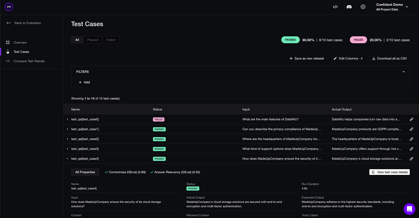Image resolution: width=419 pixels, height=218 pixels.
Task: Select the All Properties tab
Action: click(x=85, y=172)
